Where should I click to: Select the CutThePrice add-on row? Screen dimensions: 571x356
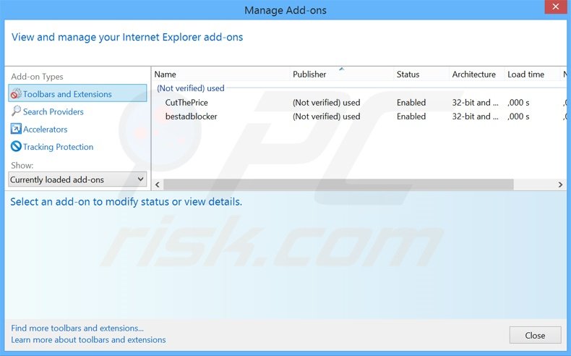[x=186, y=103]
